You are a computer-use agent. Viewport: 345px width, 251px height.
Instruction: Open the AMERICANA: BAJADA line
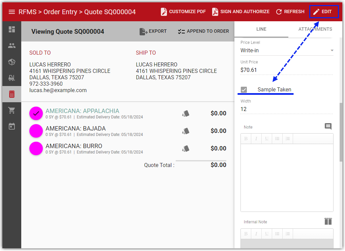coord(76,128)
